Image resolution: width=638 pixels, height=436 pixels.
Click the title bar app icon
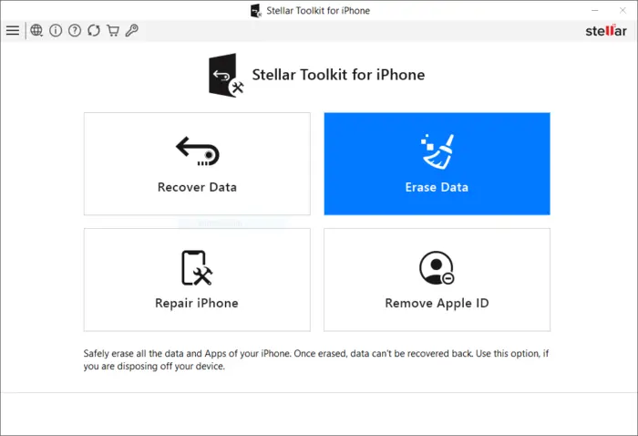point(256,11)
